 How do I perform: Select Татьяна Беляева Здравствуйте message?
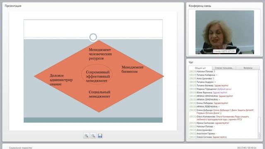click(209, 86)
